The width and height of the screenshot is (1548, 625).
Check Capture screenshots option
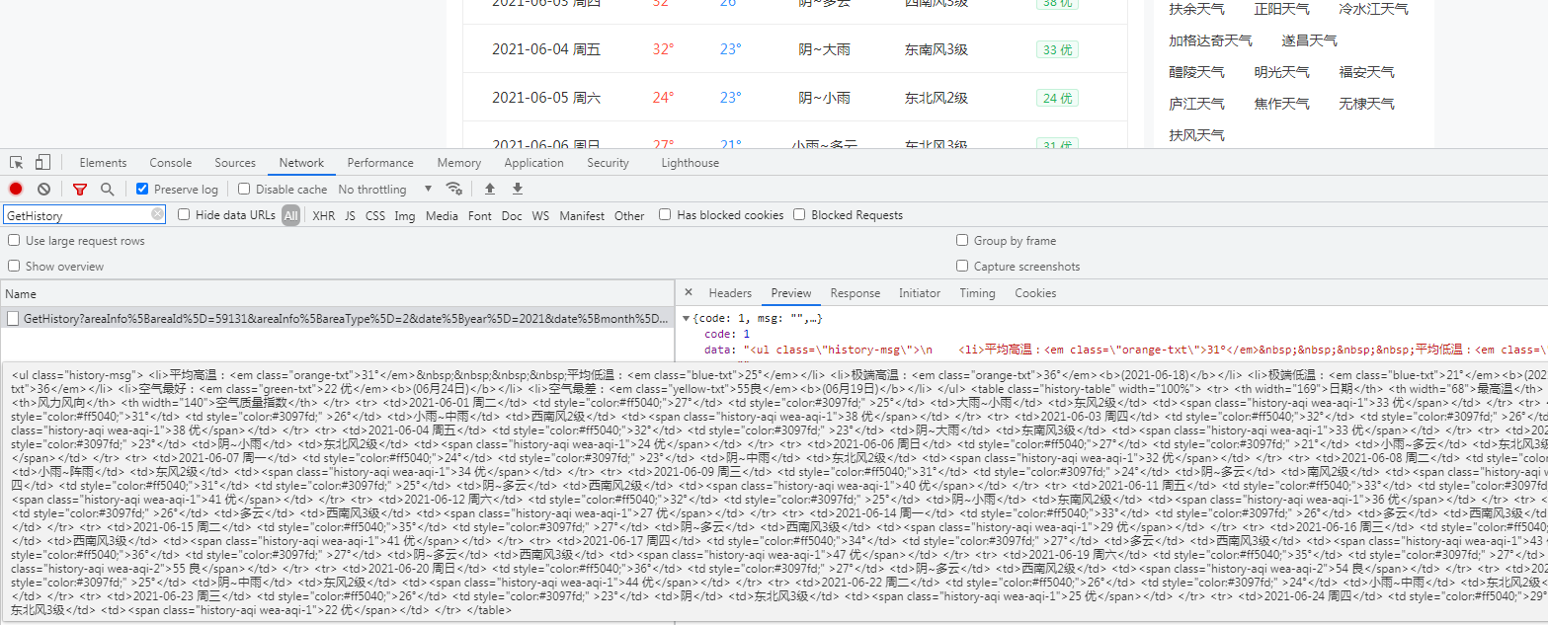pyautogui.click(x=962, y=266)
